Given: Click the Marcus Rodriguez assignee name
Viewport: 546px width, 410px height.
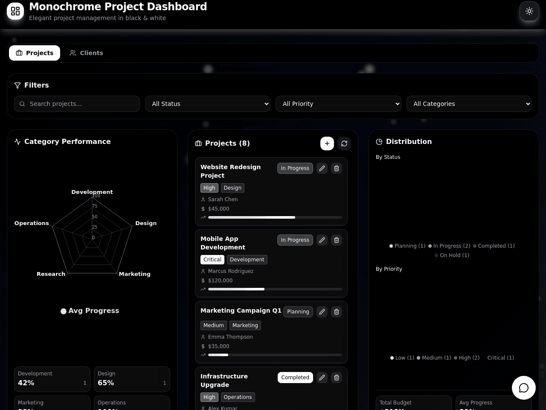Looking at the screenshot, I should click(231, 271).
